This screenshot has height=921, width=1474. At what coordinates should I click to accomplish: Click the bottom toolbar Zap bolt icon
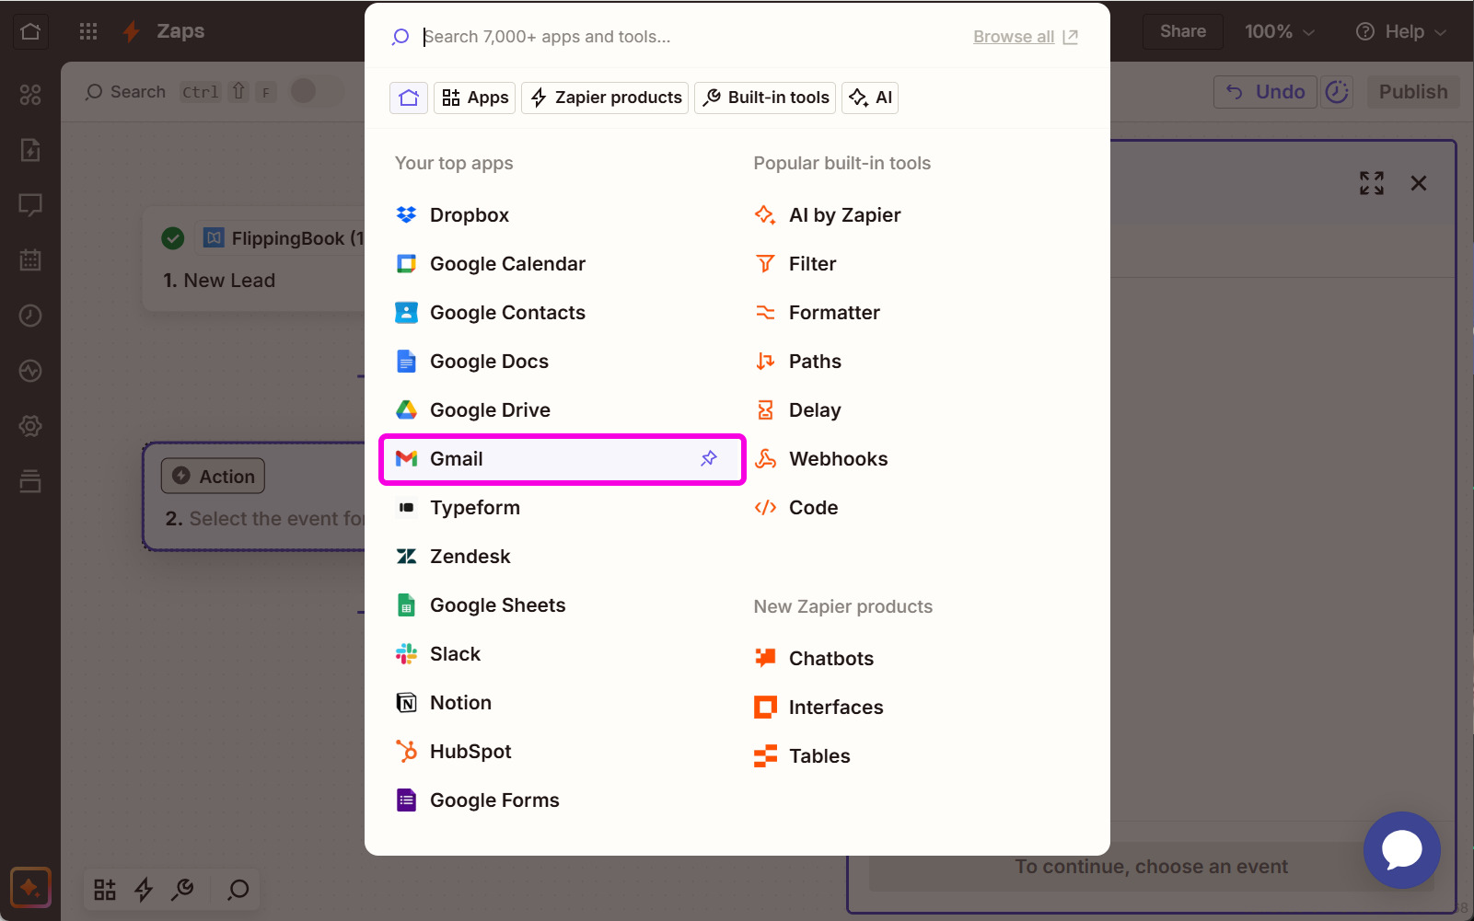pos(144,890)
